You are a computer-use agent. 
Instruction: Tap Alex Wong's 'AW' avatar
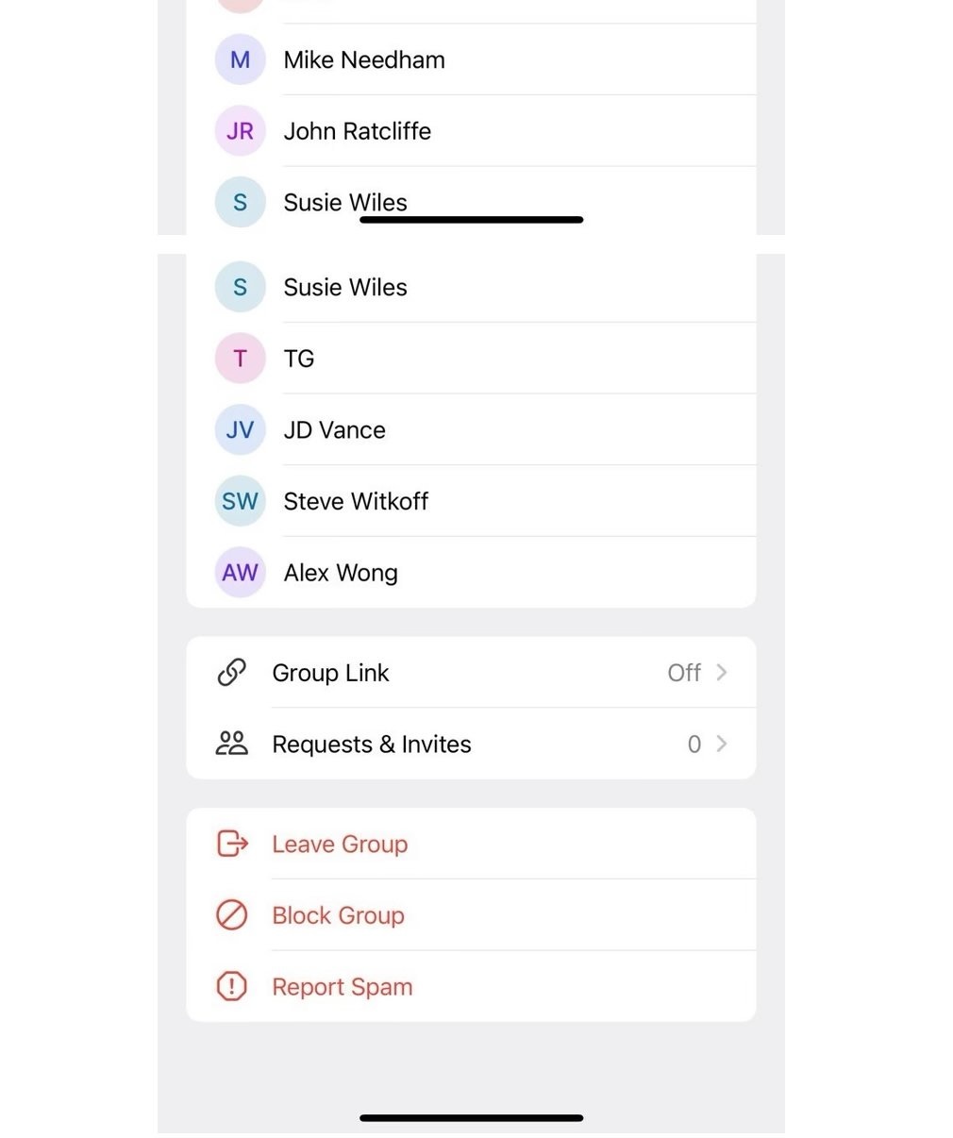click(240, 573)
